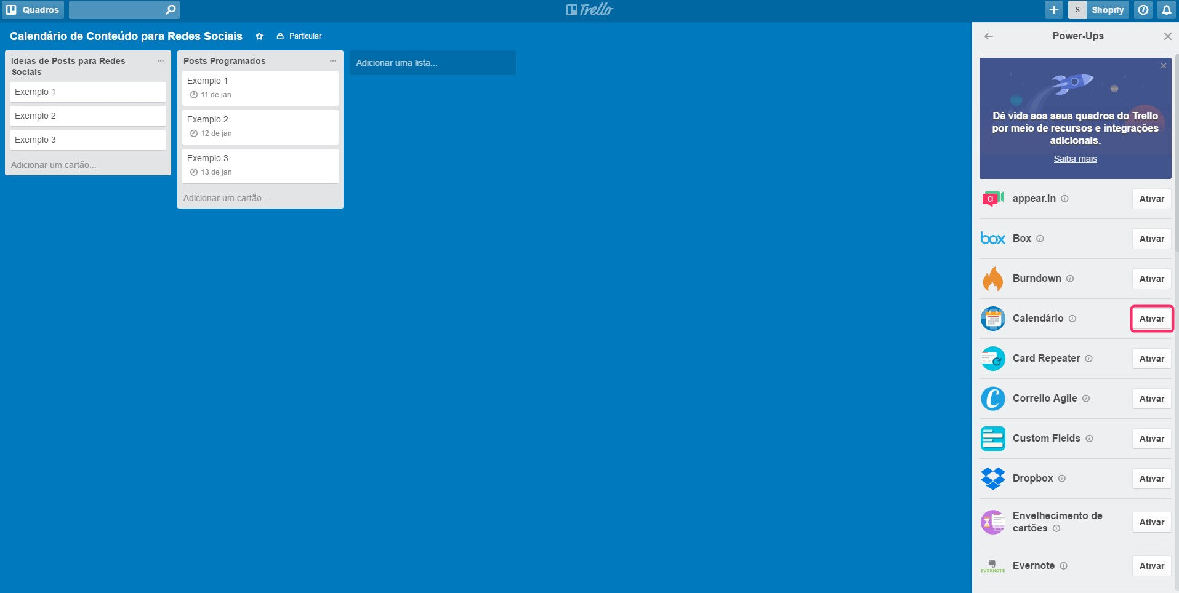Image resolution: width=1179 pixels, height=593 pixels.
Task: Show info for Dropbox Power-Up
Action: coord(1062,479)
